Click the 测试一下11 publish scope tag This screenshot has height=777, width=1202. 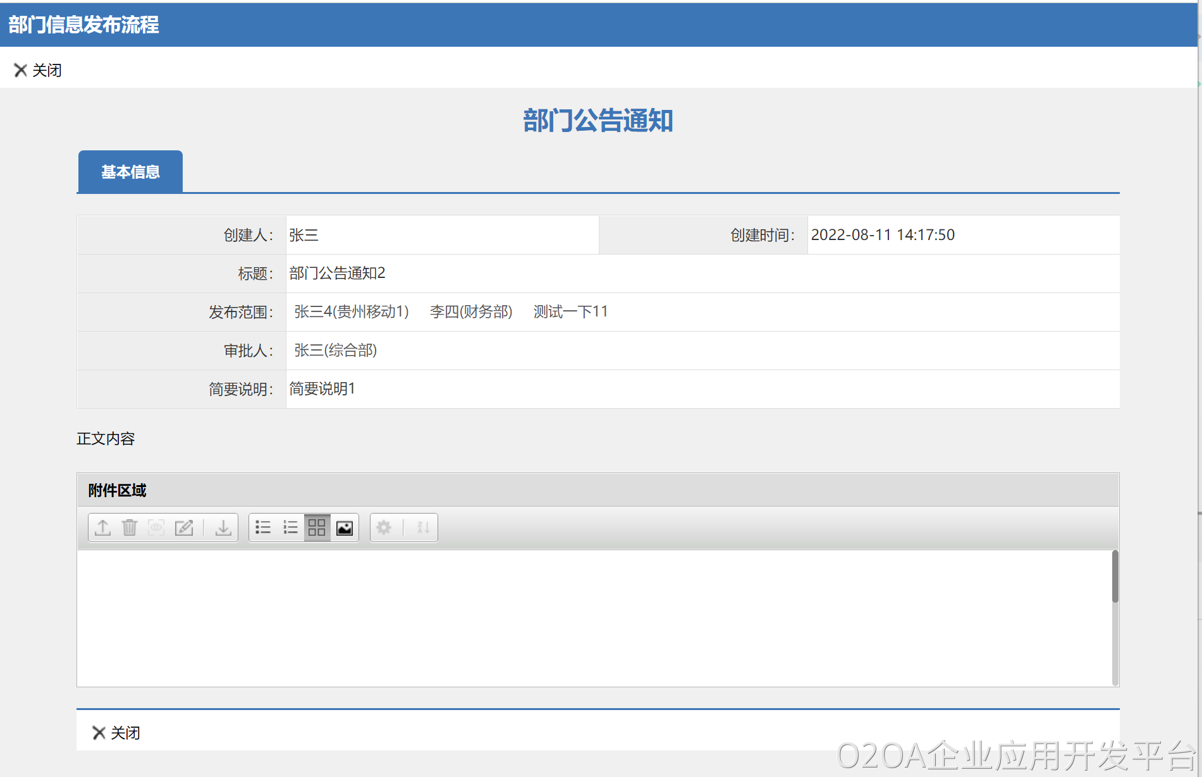[x=570, y=312]
